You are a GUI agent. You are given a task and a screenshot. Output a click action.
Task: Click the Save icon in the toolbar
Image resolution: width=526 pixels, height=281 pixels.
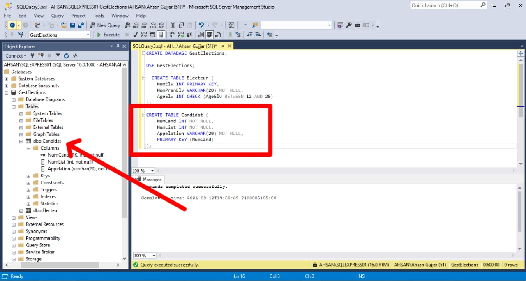pos(72,25)
